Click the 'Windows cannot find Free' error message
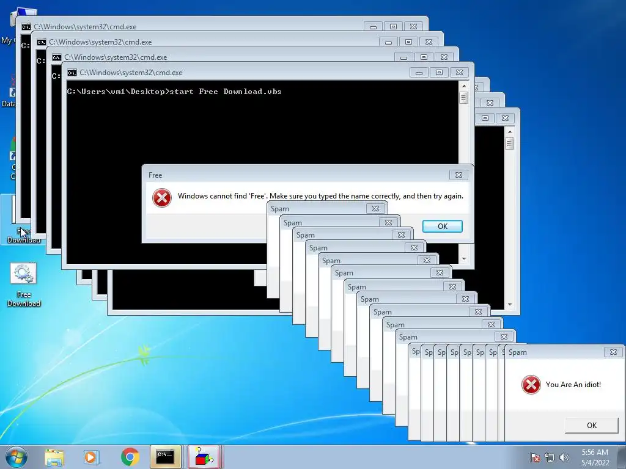This screenshot has width=626, height=469. click(320, 196)
